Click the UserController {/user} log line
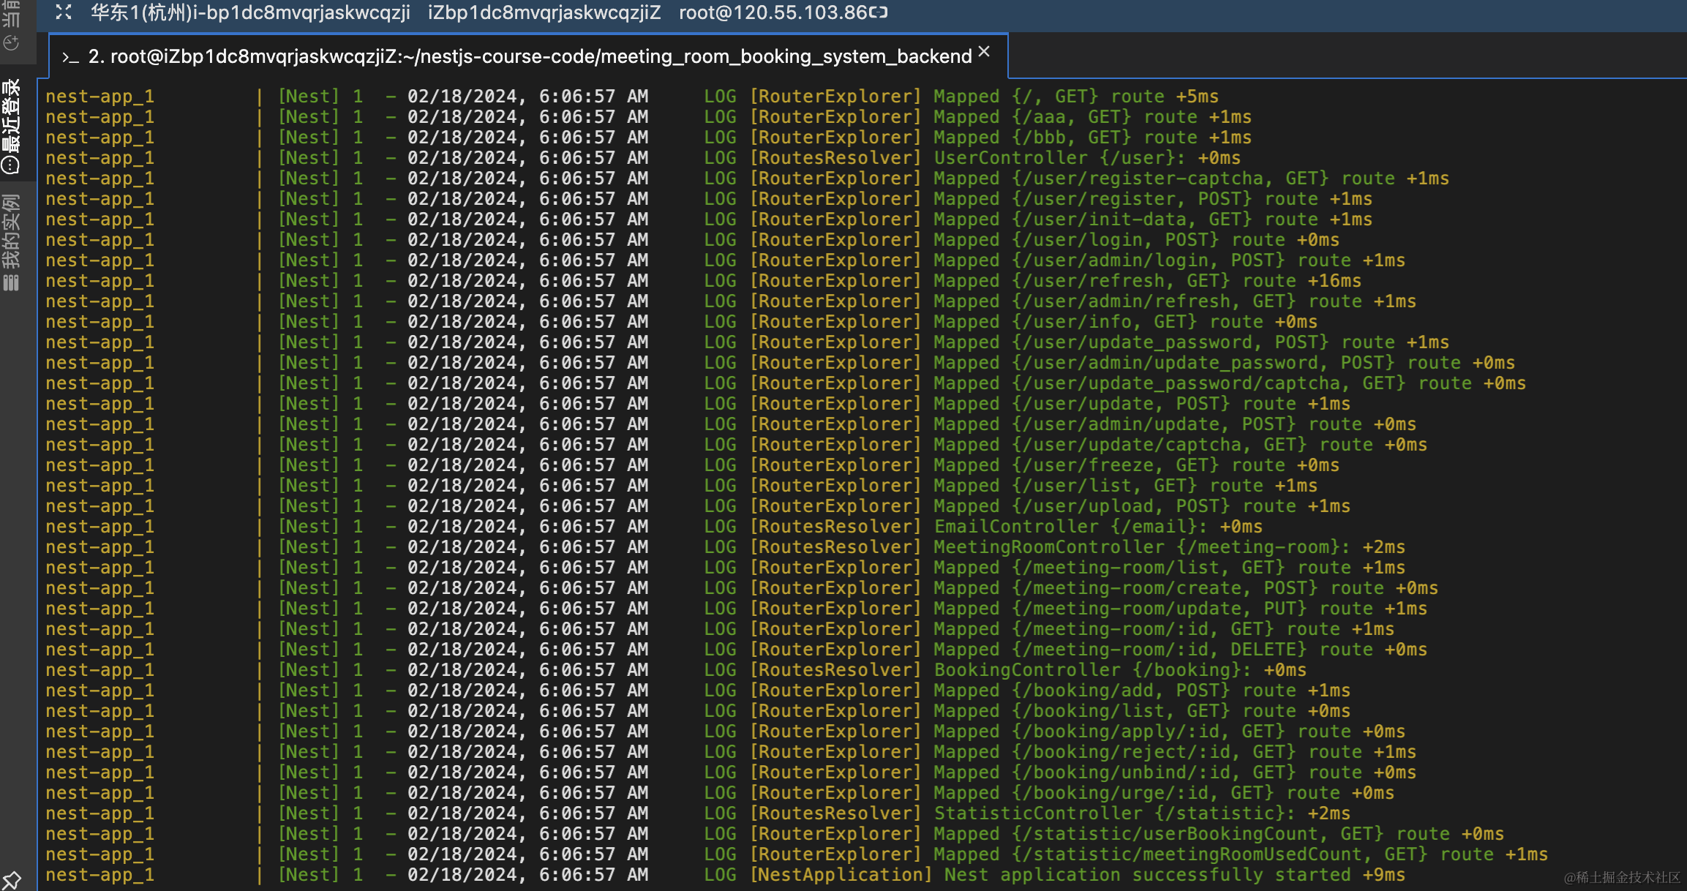Image resolution: width=1687 pixels, height=891 pixels. point(1086,158)
